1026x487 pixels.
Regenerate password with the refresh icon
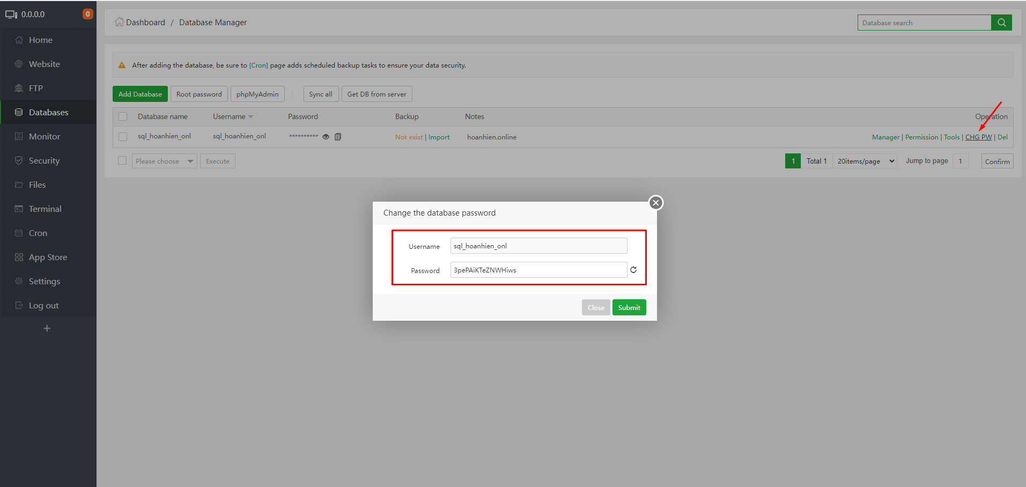pyautogui.click(x=633, y=270)
